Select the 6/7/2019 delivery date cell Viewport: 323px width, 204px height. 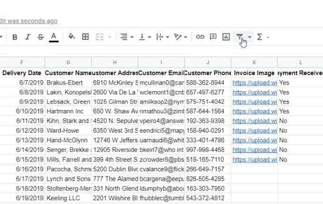click(x=22, y=83)
